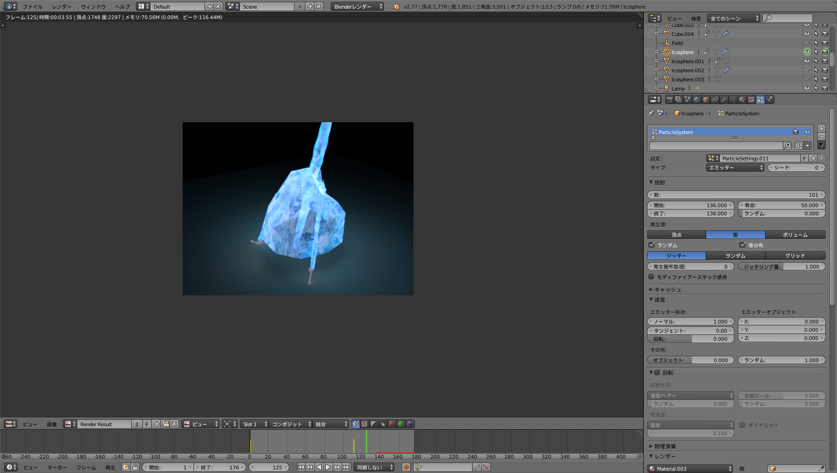The image size is (837, 473).
Task: Remove the selected particle system slot
Action: [x=822, y=137]
